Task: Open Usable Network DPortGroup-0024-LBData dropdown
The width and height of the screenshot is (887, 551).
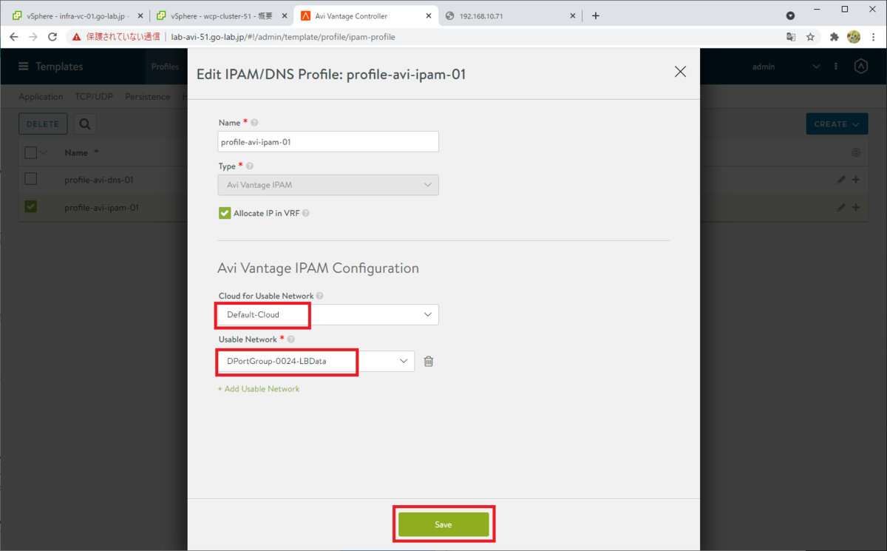Action: (316, 361)
